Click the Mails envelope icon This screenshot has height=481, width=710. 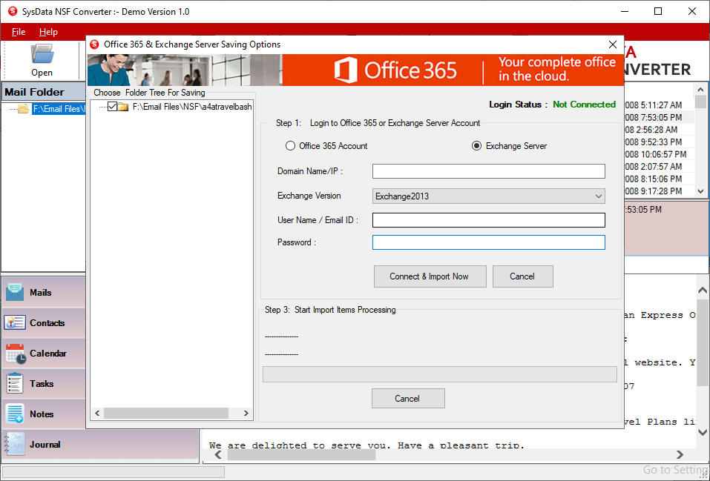click(15, 292)
